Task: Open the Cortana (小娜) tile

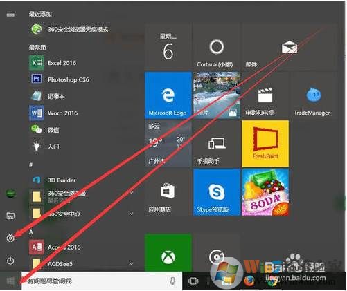Action: [216, 46]
